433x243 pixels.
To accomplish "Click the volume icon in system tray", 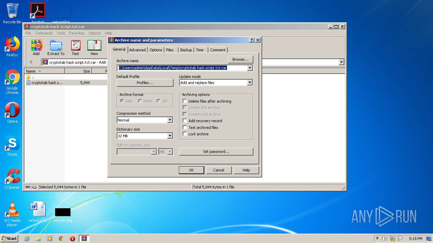I will 385,239.
